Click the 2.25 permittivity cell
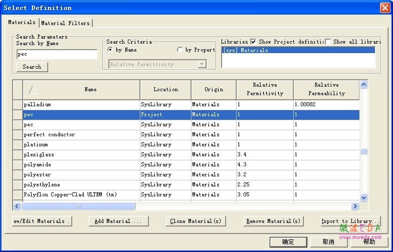Viewport: 393px width, 252px height. [x=265, y=184]
